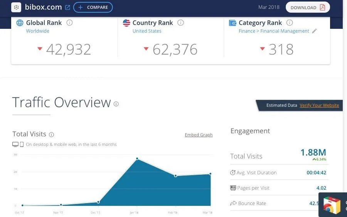
Task: Click the Pages per Visit icon
Action: [233, 188]
